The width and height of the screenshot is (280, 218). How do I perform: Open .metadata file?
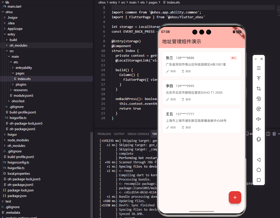[x=13, y=212]
